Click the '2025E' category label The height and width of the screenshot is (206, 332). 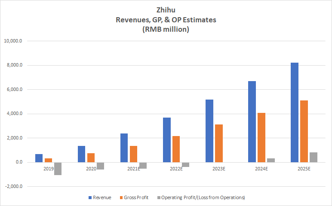pyautogui.click(x=304, y=169)
